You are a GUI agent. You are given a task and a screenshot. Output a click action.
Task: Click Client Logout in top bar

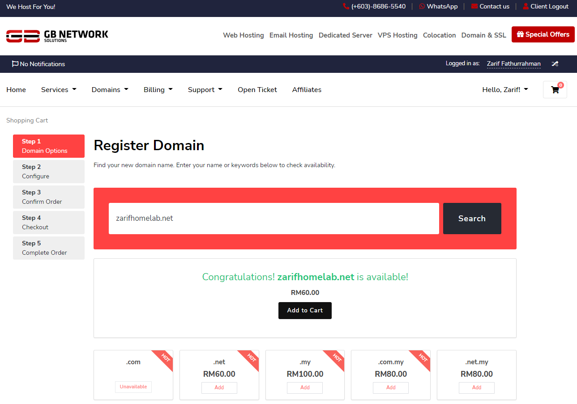(545, 6)
